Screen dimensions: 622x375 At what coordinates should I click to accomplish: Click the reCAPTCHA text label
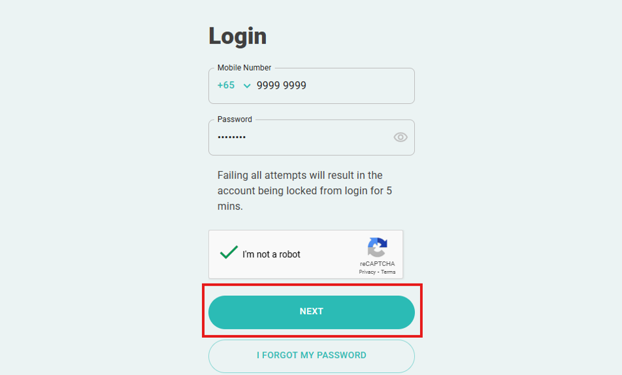pyautogui.click(x=377, y=263)
